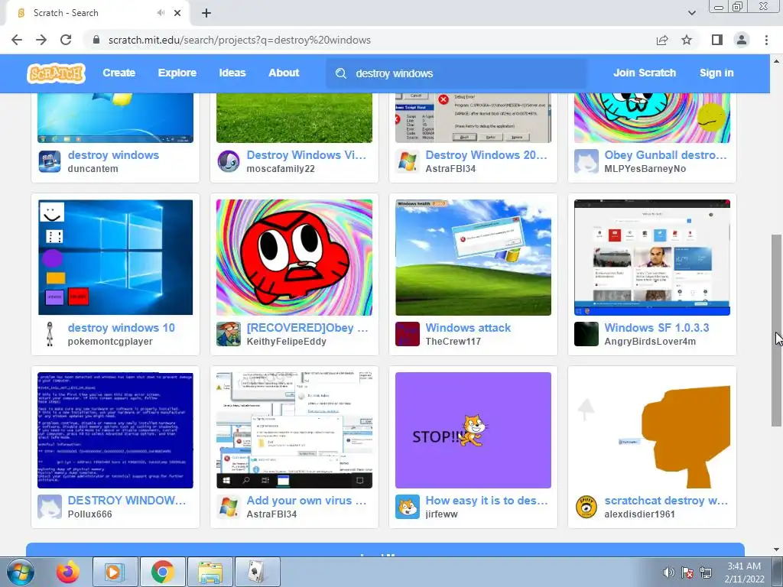Open the TheCrew117 username link
This screenshot has width=783, height=587.
pos(453,342)
